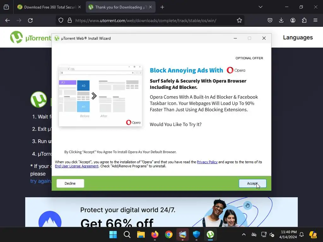Click the try again link on uTorrent page
The width and height of the screenshot is (323, 242).
(x=41, y=181)
